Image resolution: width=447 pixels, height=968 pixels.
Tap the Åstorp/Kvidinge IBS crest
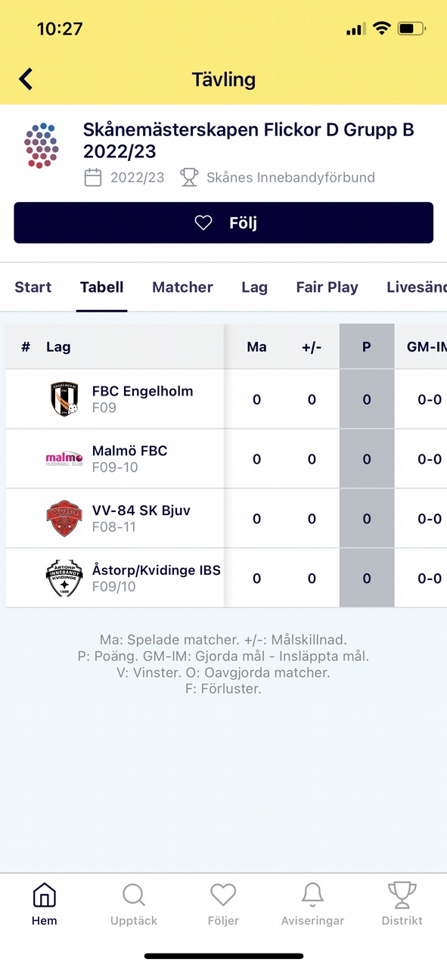(x=64, y=578)
